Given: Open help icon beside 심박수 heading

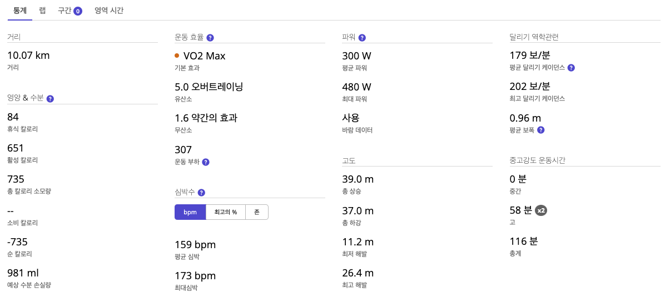Looking at the screenshot, I should (x=201, y=193).
